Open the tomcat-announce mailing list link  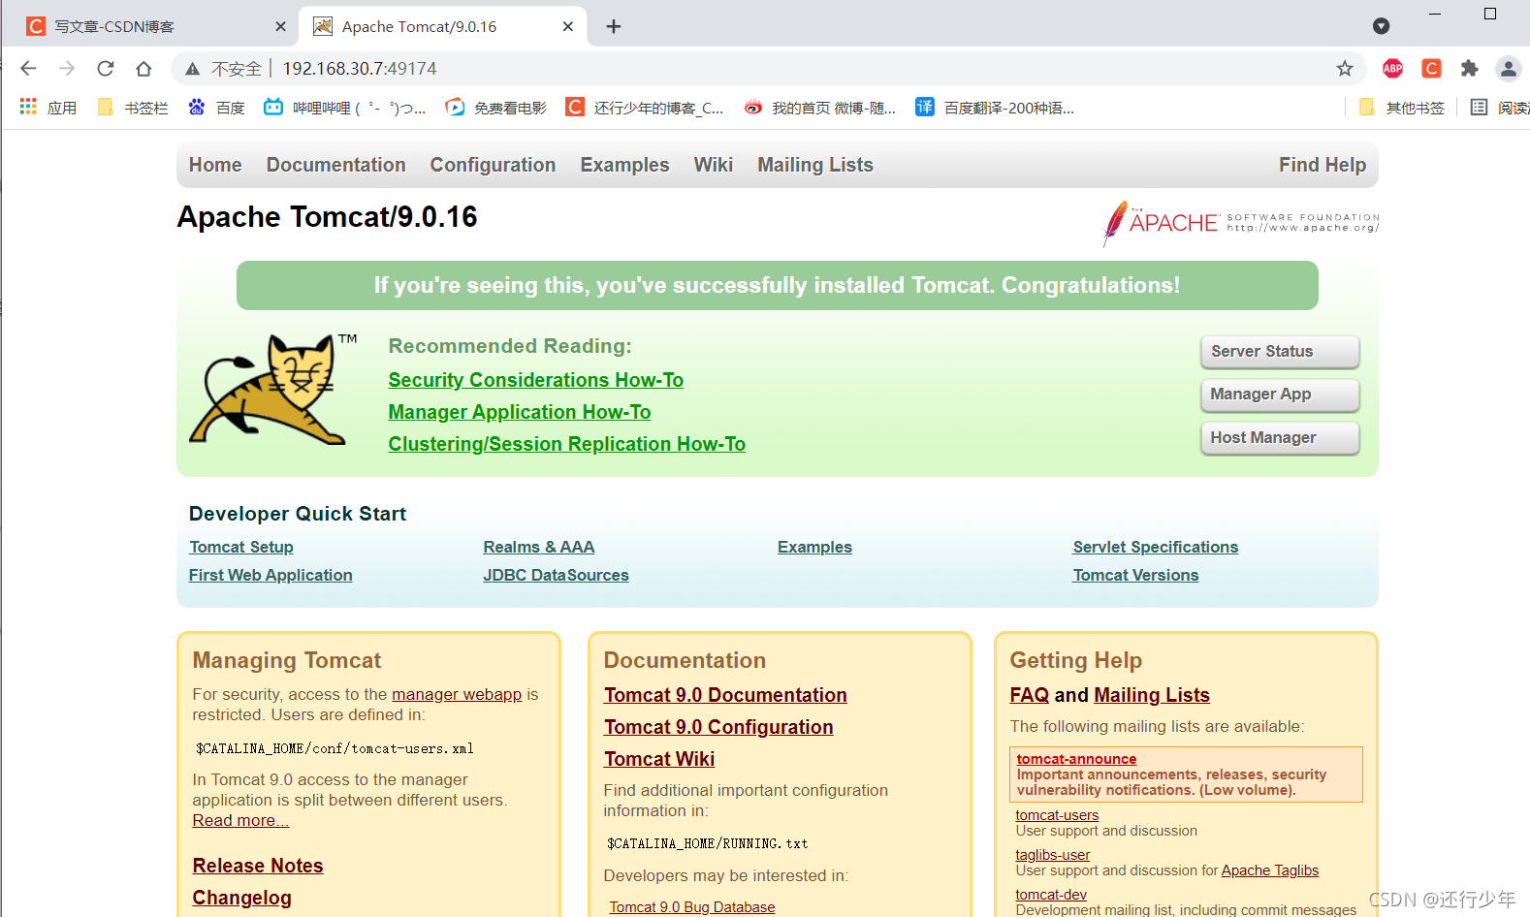click(1076, 759)
